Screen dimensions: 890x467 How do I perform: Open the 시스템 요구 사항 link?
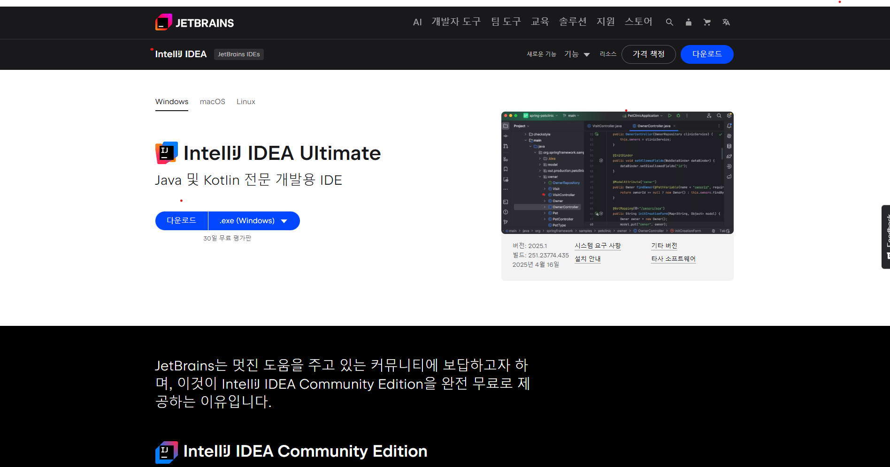click(598, 246)
